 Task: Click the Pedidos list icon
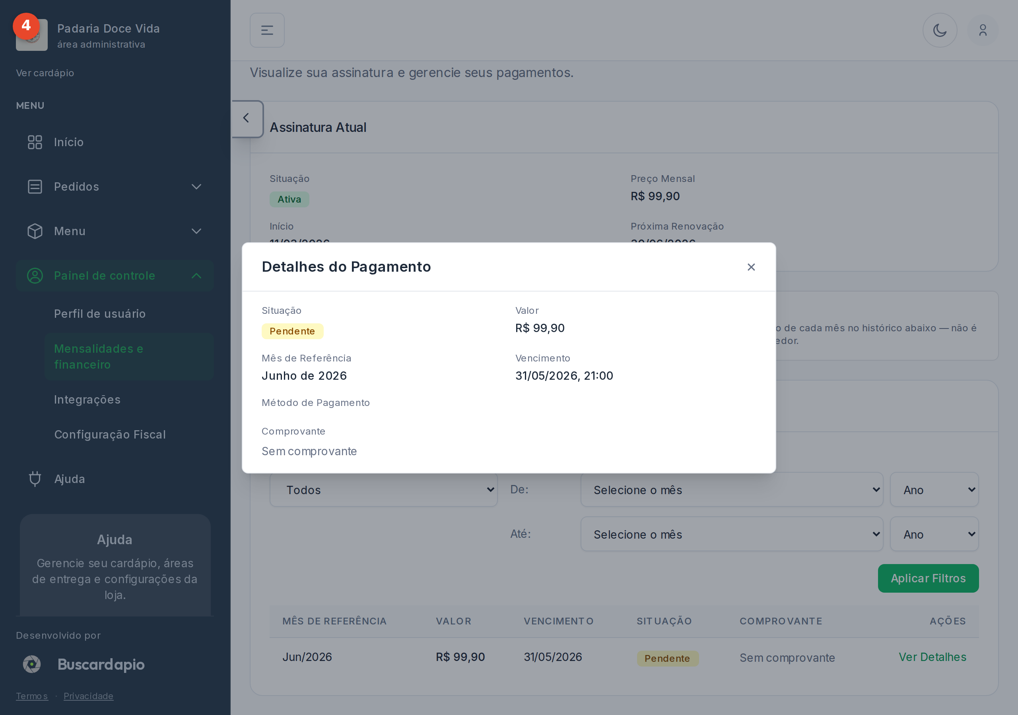tap(35, 187)
